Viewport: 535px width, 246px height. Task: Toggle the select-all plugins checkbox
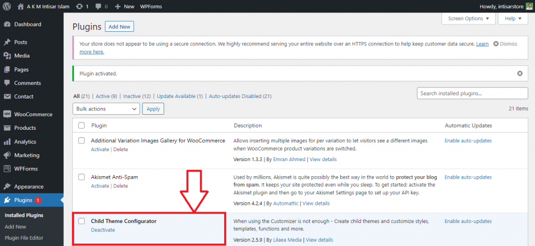(x=82, y=126)
